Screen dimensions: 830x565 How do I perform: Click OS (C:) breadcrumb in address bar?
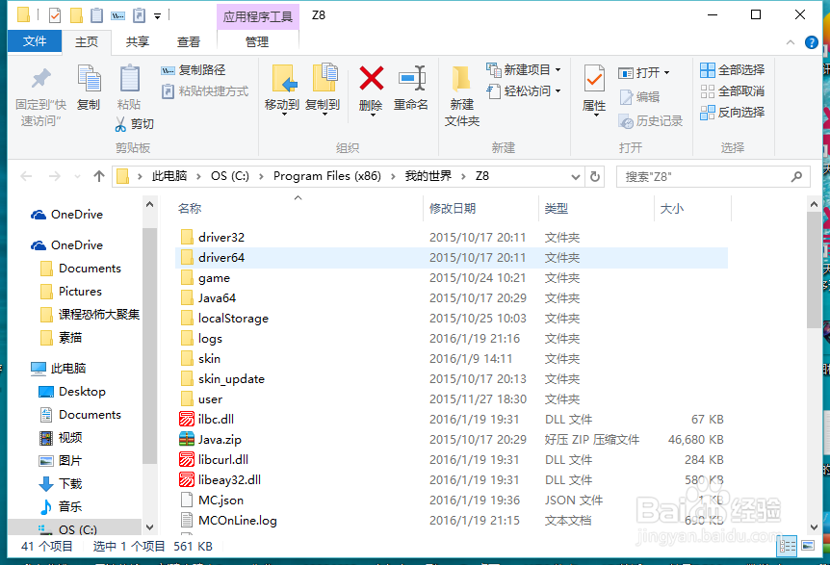pos(230,176)
